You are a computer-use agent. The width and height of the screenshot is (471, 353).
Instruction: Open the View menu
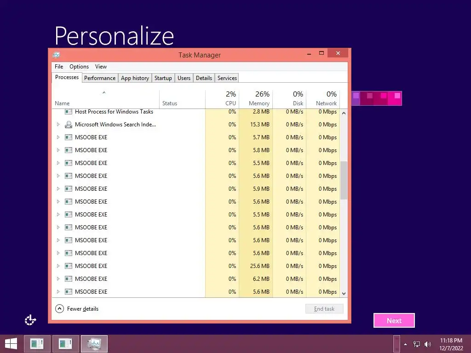pyautogui.click(x=101, y=67)
